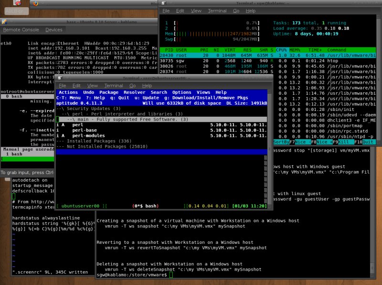Open Terminal menu in htop terminal window
The height and width of the screenshot is (285, 382).
[x=217, y=11]
